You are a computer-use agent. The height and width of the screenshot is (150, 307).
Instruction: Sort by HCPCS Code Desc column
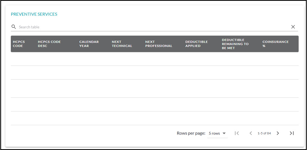[x=49, y=44]
